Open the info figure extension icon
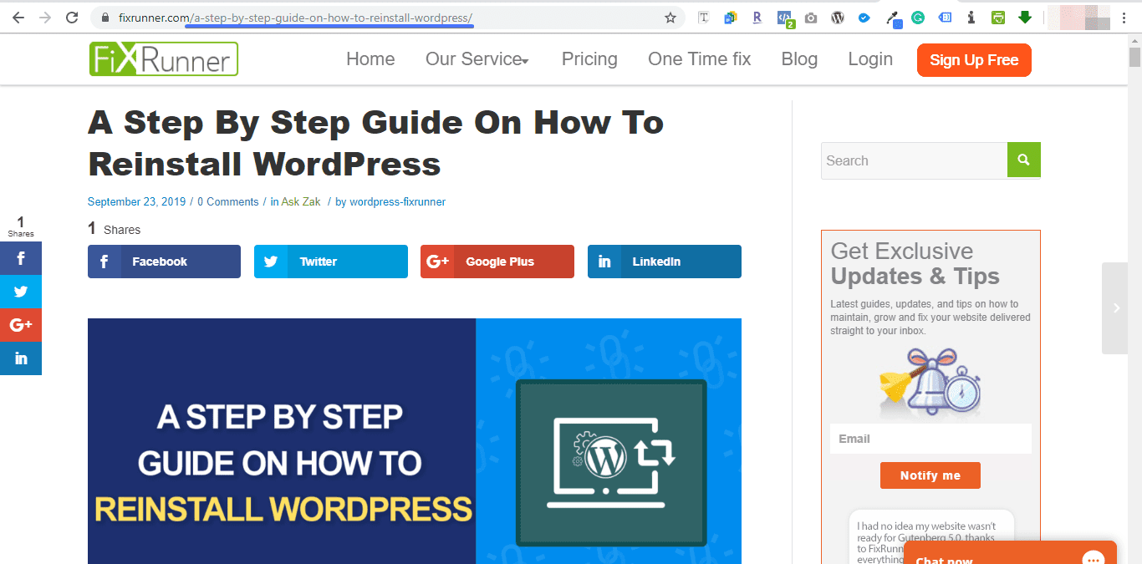The height and width of the screenshot is (564, 1142). [x=971, y=18]
